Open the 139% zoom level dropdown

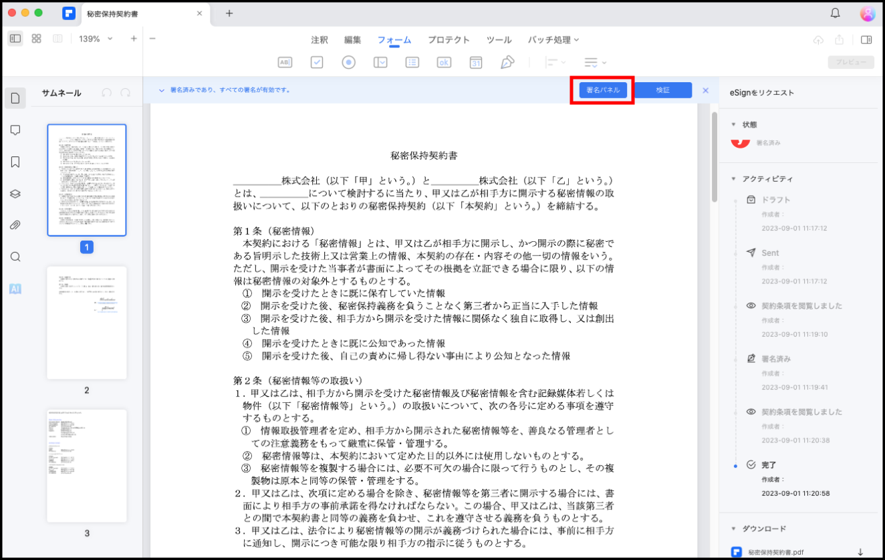[96, 39]
